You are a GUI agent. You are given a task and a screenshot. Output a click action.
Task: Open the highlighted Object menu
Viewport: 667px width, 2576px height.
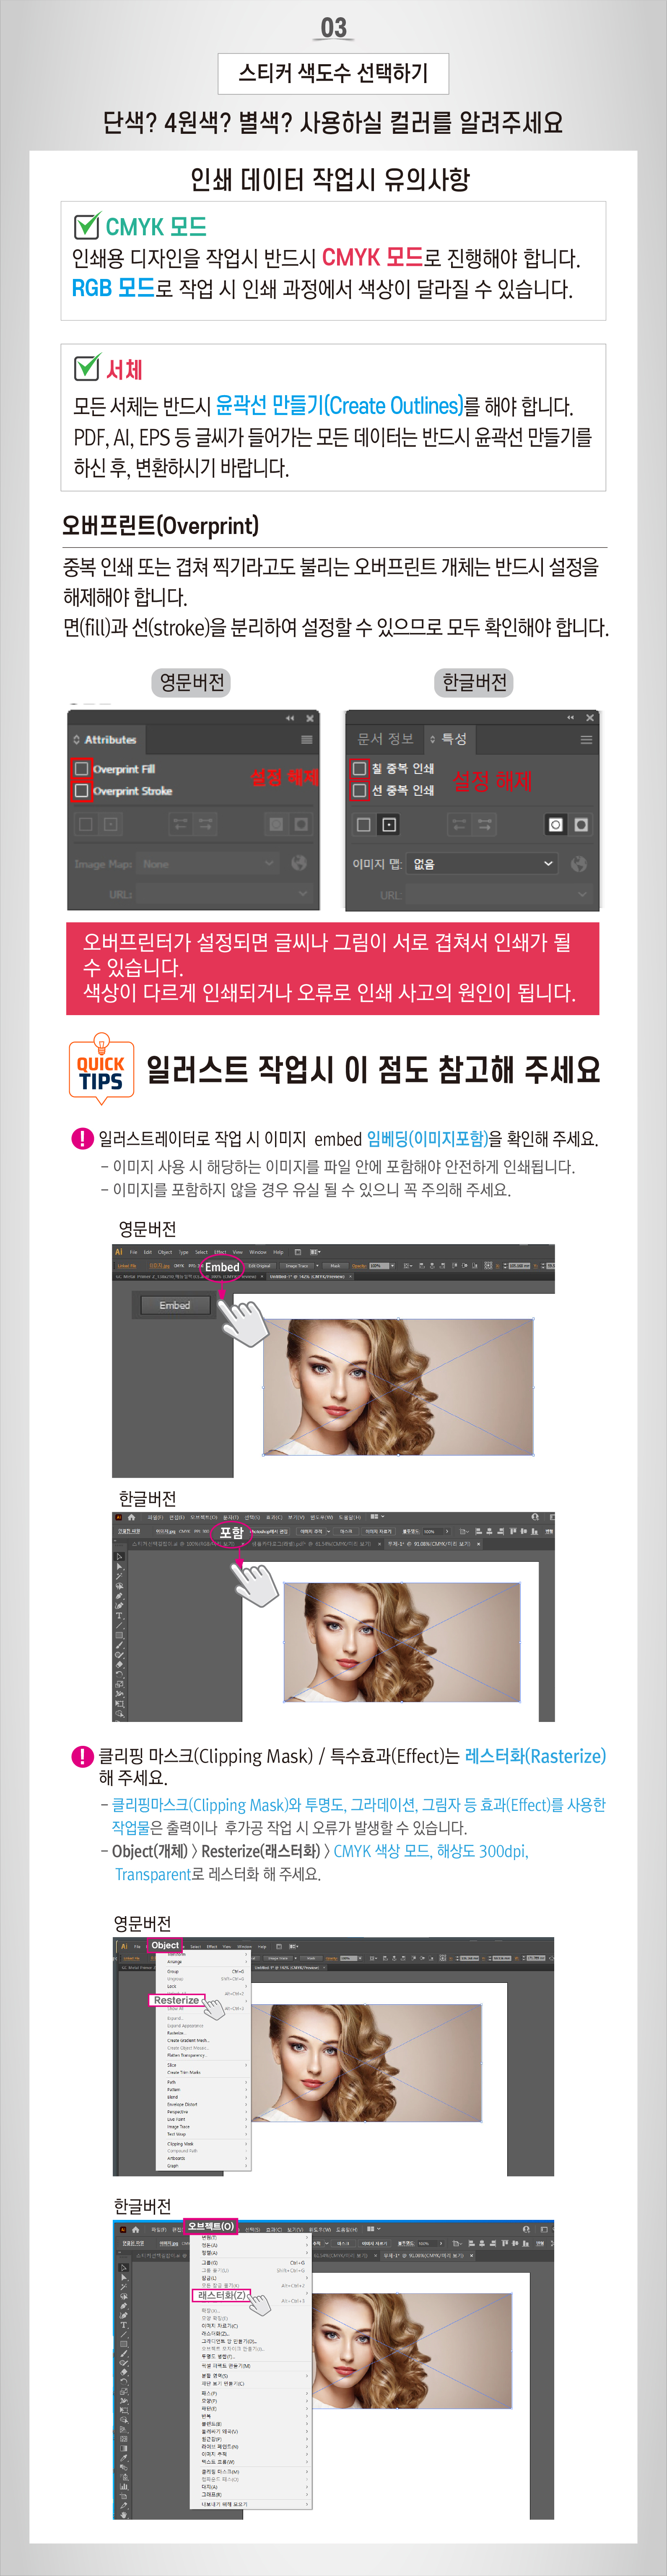pos(165,1946)
